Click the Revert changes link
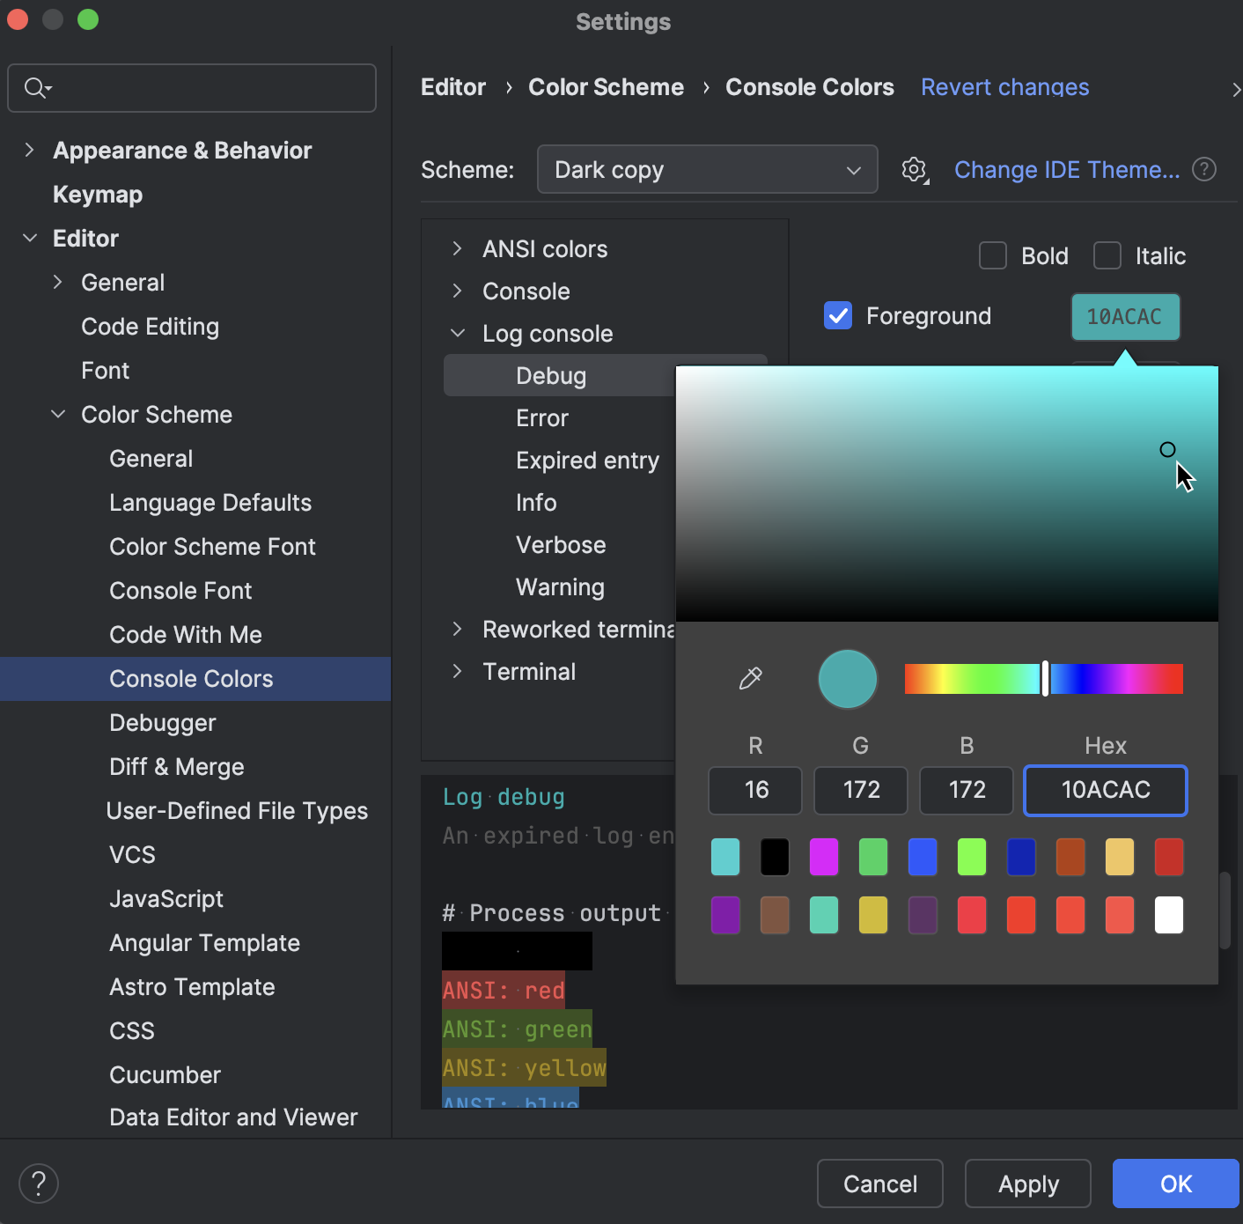The height and width of the screenshot is (1224, 1243). pos(1004,86)
